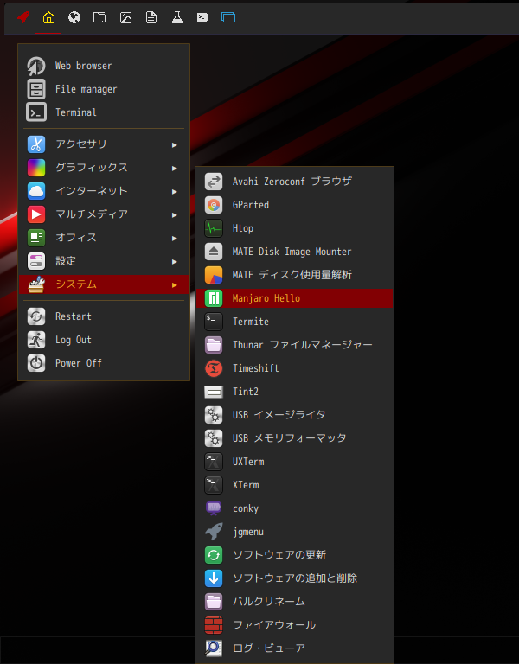
Task: Expand the グラフィックス submenu arrow
Action: [174, 168]
